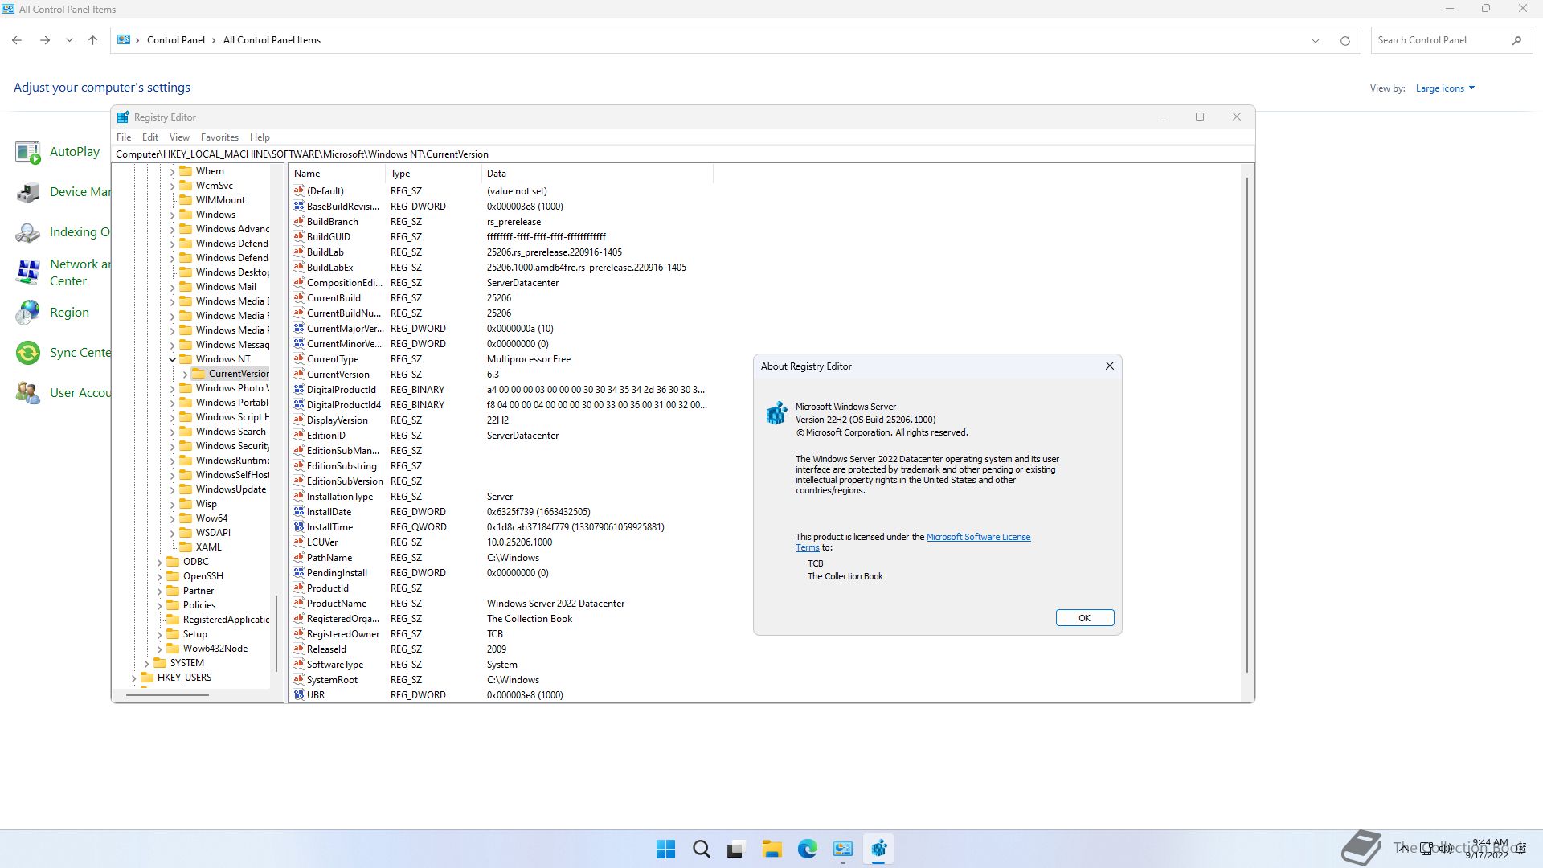The height and width of the screenshot is (868, 1543).
Task: Select the Wow6432Node key in tree
Action: [x=215, y=649]
